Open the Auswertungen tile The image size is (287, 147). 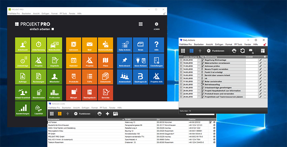(23, 109)
